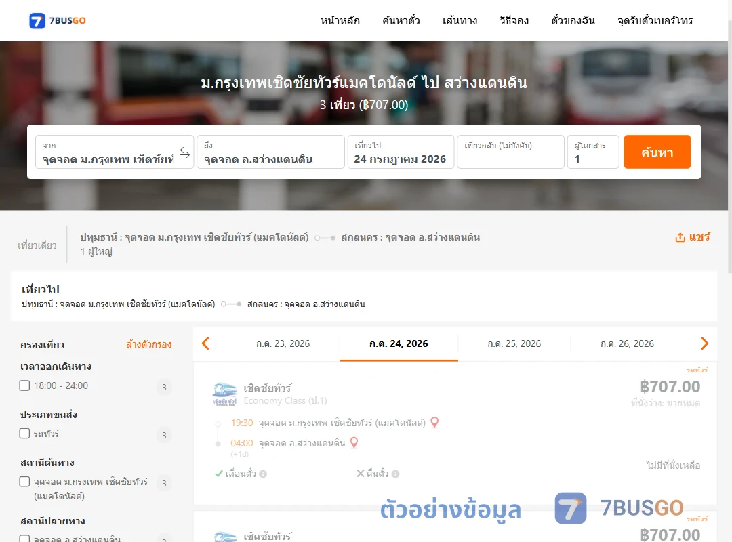Click the ฿707.00 price of the first trip
The height and width of the screenshot is (542, 732).
[670, 387]
